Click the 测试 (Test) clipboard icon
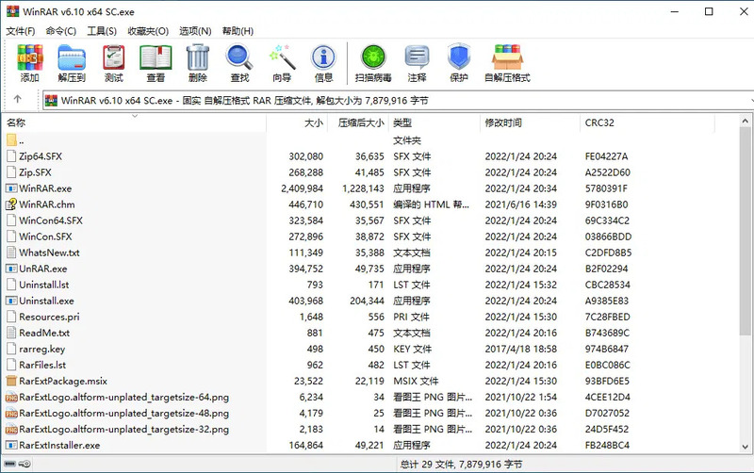The image size is (754, 473). (x=113, y=57)
